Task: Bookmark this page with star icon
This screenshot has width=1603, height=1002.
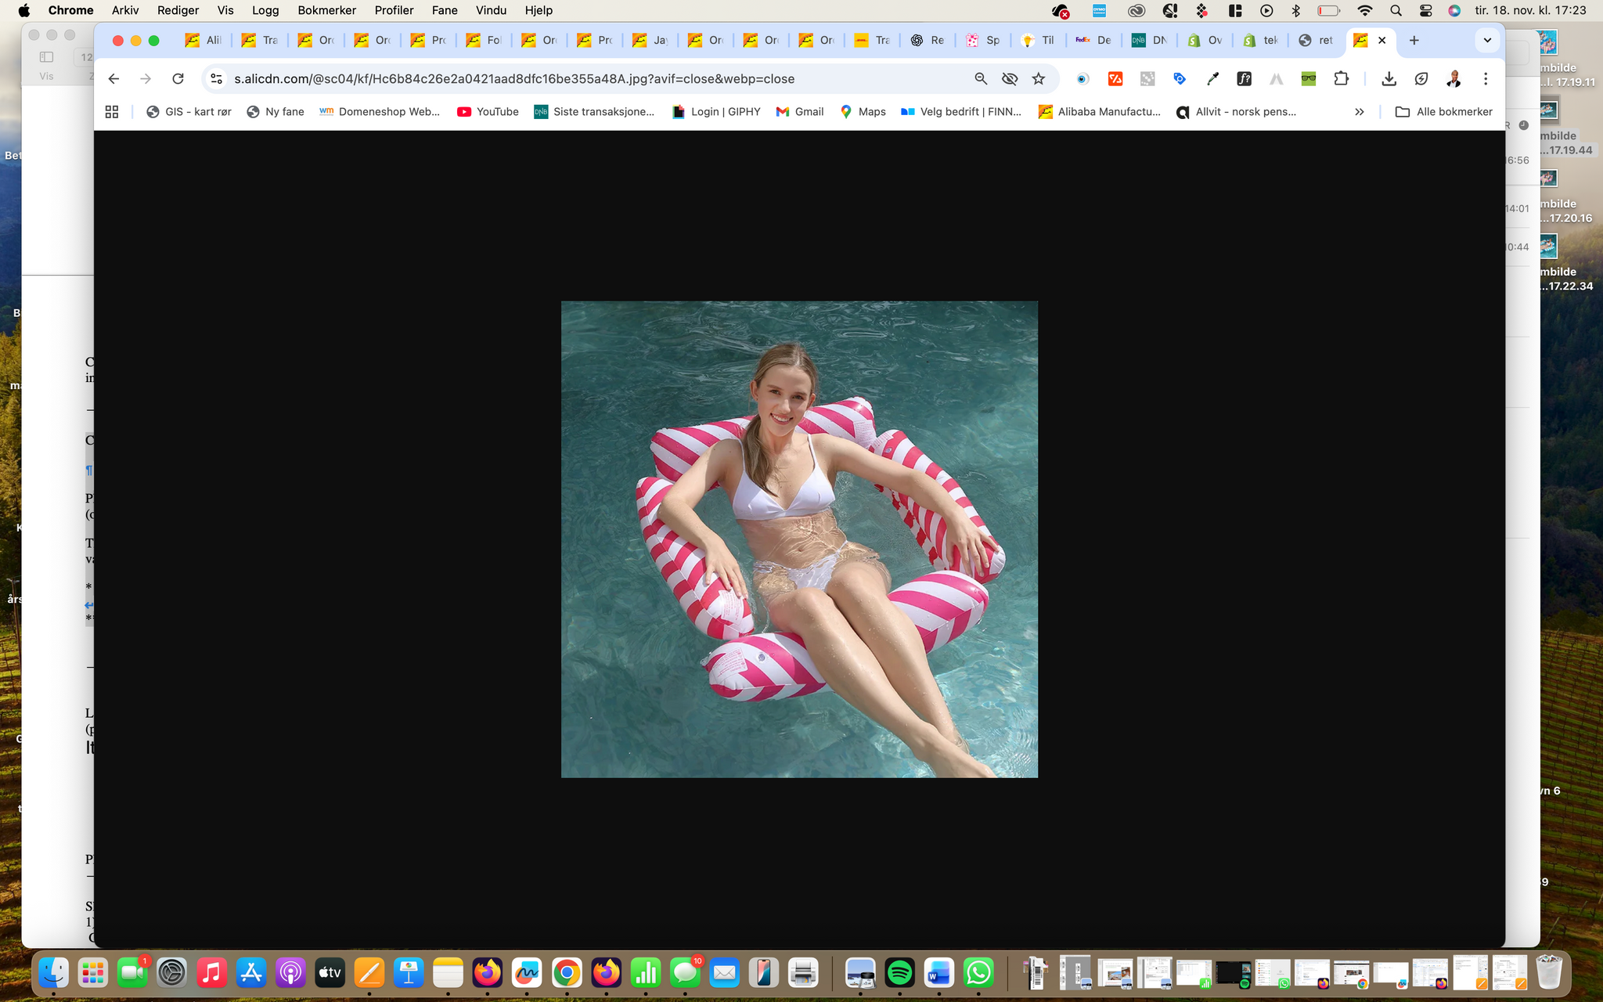Action: coord(1039,79)
